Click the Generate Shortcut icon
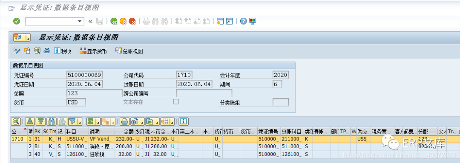Viewport: 460px width, 163px height. click(x=229, y=21)
